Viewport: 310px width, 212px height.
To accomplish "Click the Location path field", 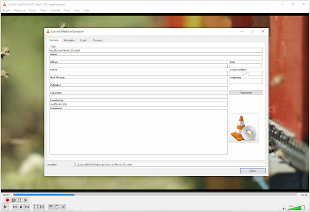I will (170, 164).
